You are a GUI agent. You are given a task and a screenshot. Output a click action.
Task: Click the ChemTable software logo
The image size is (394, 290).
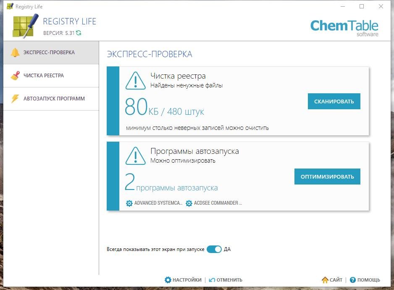coord(344,28)
